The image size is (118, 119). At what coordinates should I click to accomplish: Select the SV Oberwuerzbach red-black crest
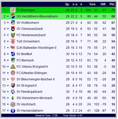tap(13, 29)
